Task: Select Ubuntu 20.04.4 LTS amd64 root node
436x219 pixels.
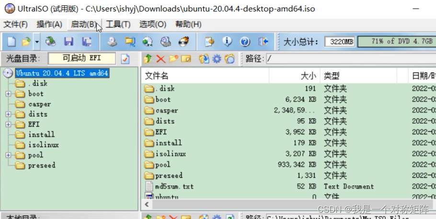Action: 62,73
